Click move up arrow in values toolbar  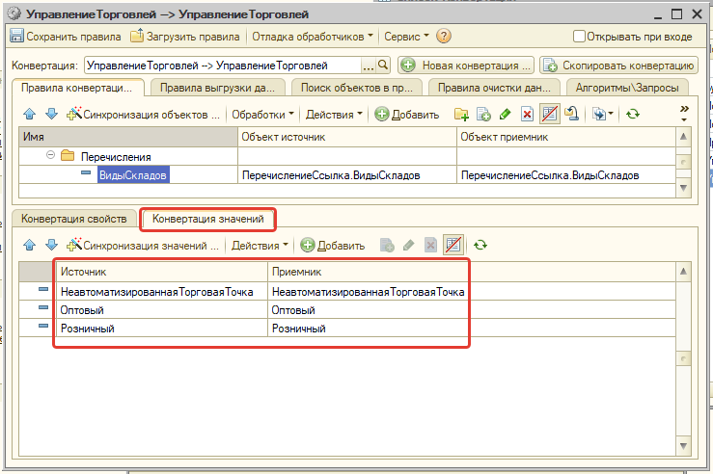(x=30, y=245)
